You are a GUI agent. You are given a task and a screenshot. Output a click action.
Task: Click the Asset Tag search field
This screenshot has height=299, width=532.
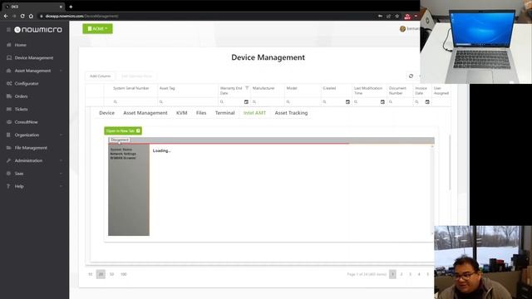coord(188,101)
